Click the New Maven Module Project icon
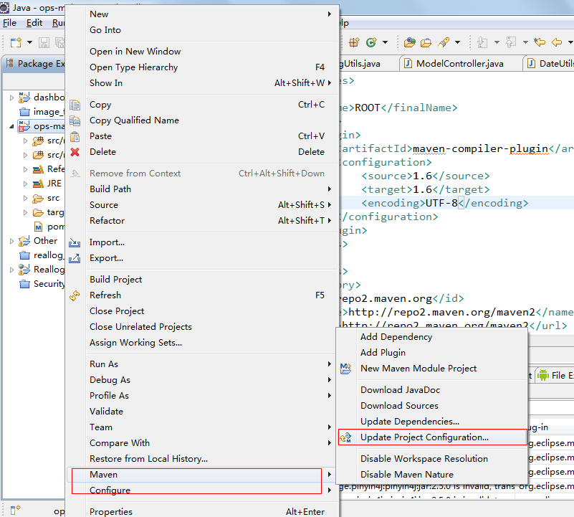The height and width of the screenshot is (517, 574). 347,369
